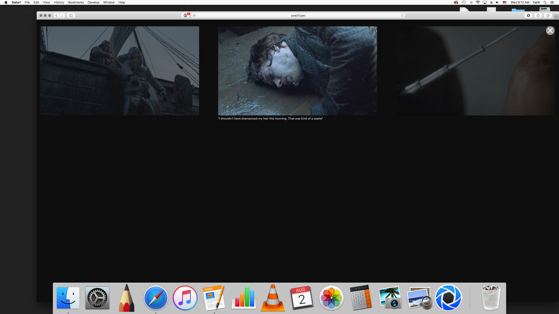Open Spotlight search
The image size is (559, 314).
coord(545,2)
